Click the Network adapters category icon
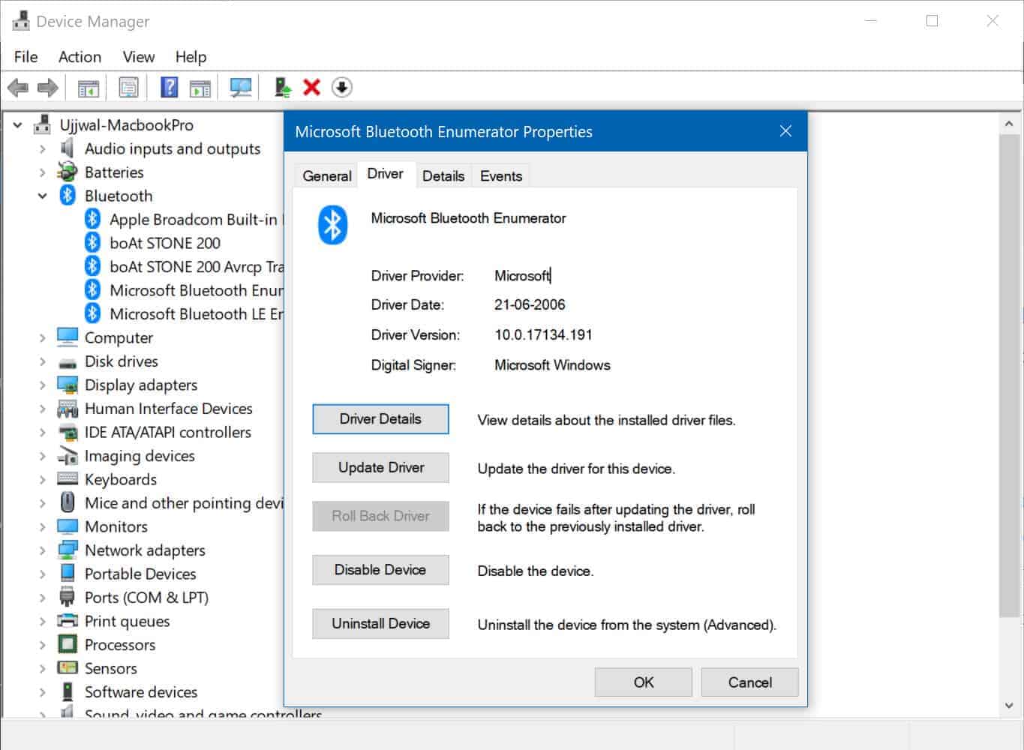1024x750 pixels. click(x=68, y=550)
